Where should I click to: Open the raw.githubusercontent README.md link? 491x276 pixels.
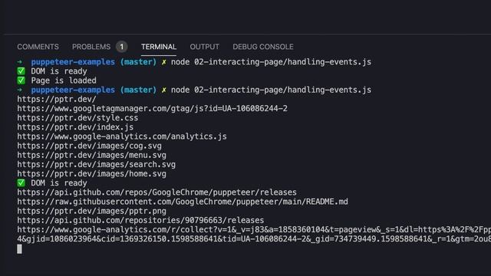[x=183, y=202]
